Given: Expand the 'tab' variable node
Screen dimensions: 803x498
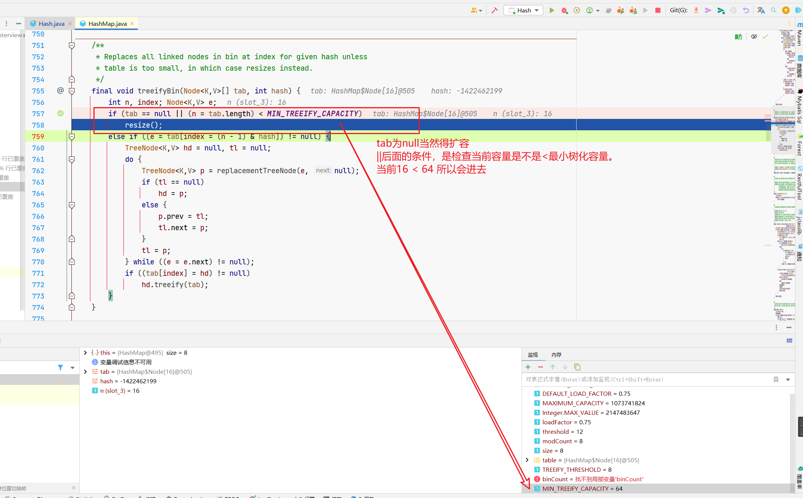Looking at the screenshot, I should pyautogui.click(x=85, y=372).
